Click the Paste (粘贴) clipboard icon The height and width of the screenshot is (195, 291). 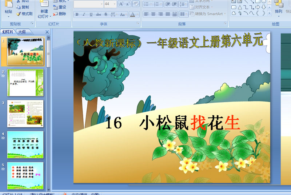coord(8,4)
